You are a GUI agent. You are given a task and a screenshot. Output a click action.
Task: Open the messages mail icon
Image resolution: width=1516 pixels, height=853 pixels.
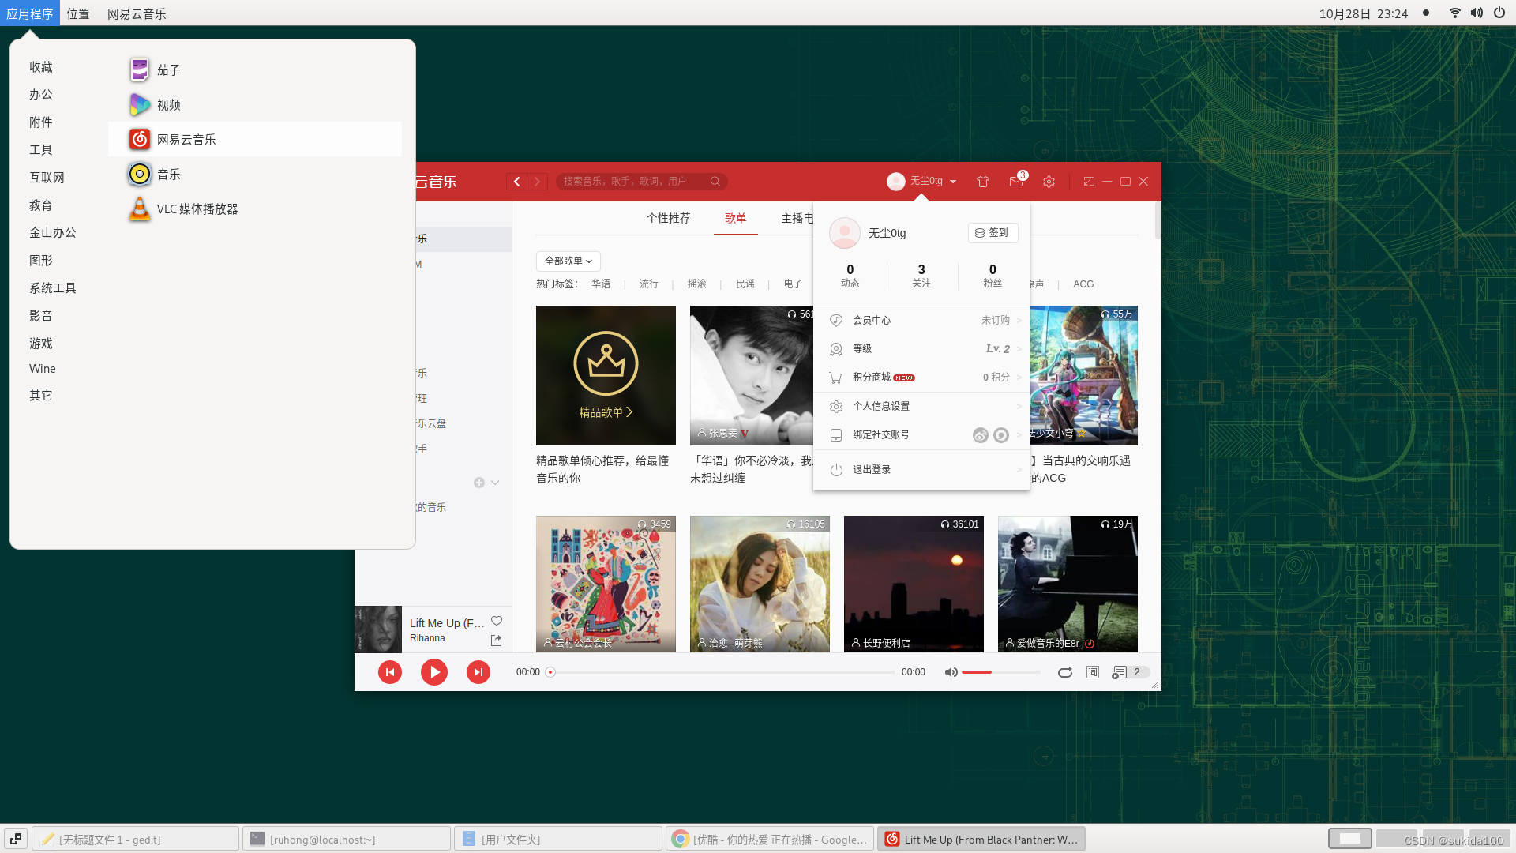click(1016, 182)
